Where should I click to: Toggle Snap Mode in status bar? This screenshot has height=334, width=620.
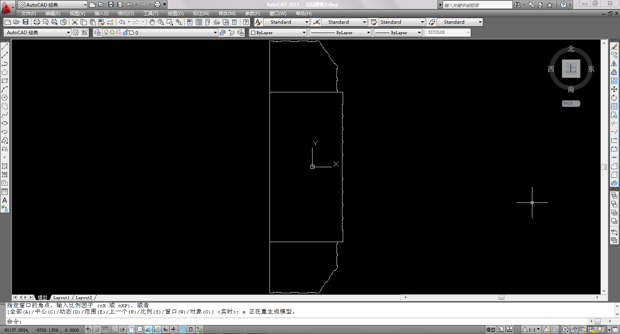point(97,330)
